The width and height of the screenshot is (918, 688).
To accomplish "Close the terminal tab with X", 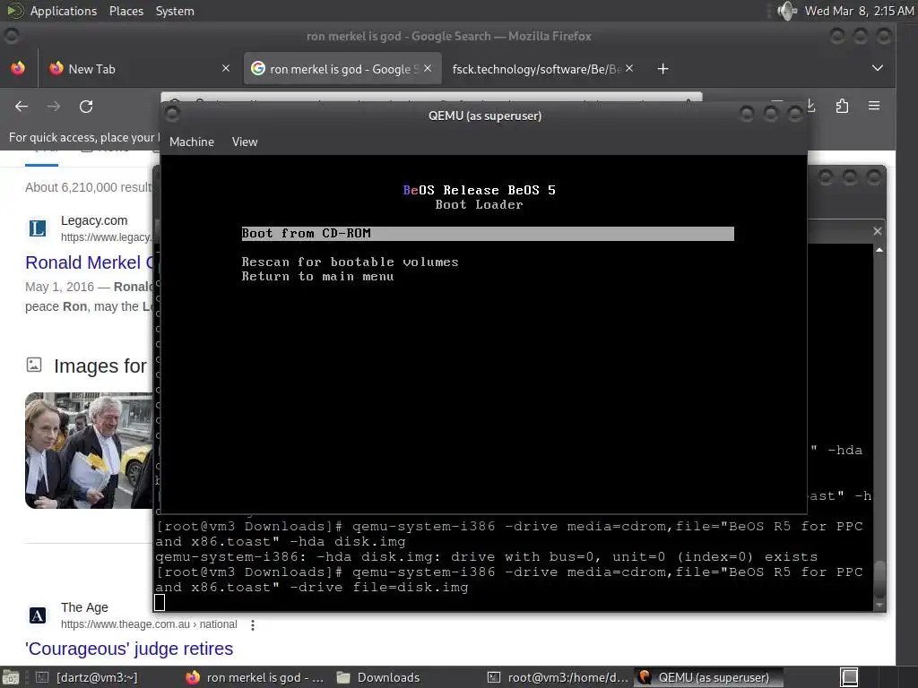I will (x=878, y=231).
